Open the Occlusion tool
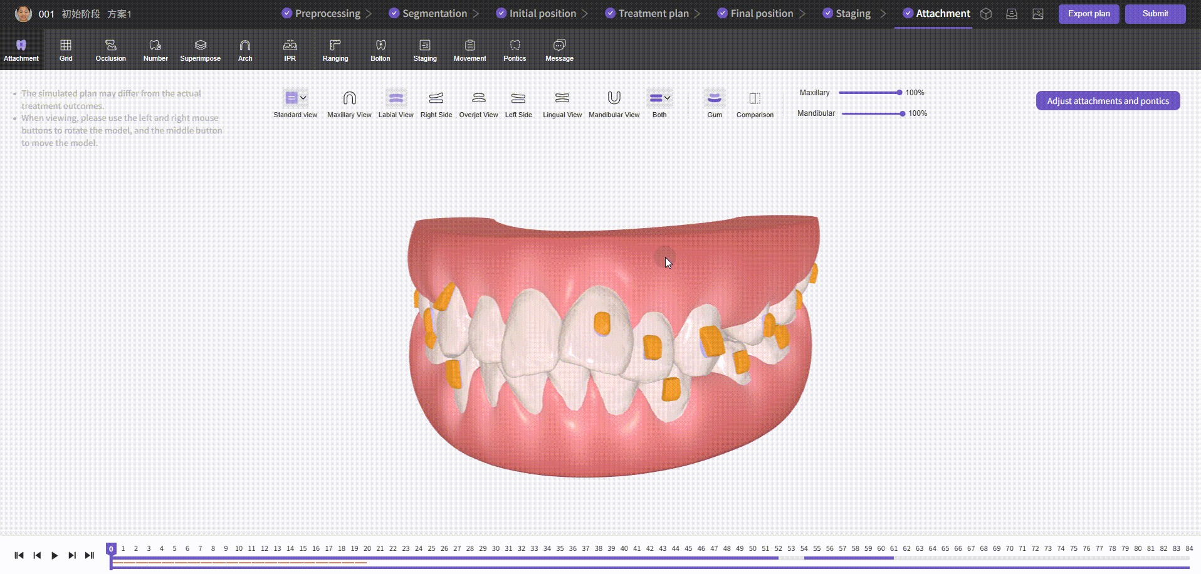The width and height of the screenshot is (1201, 574). click(x=111, y=50)
